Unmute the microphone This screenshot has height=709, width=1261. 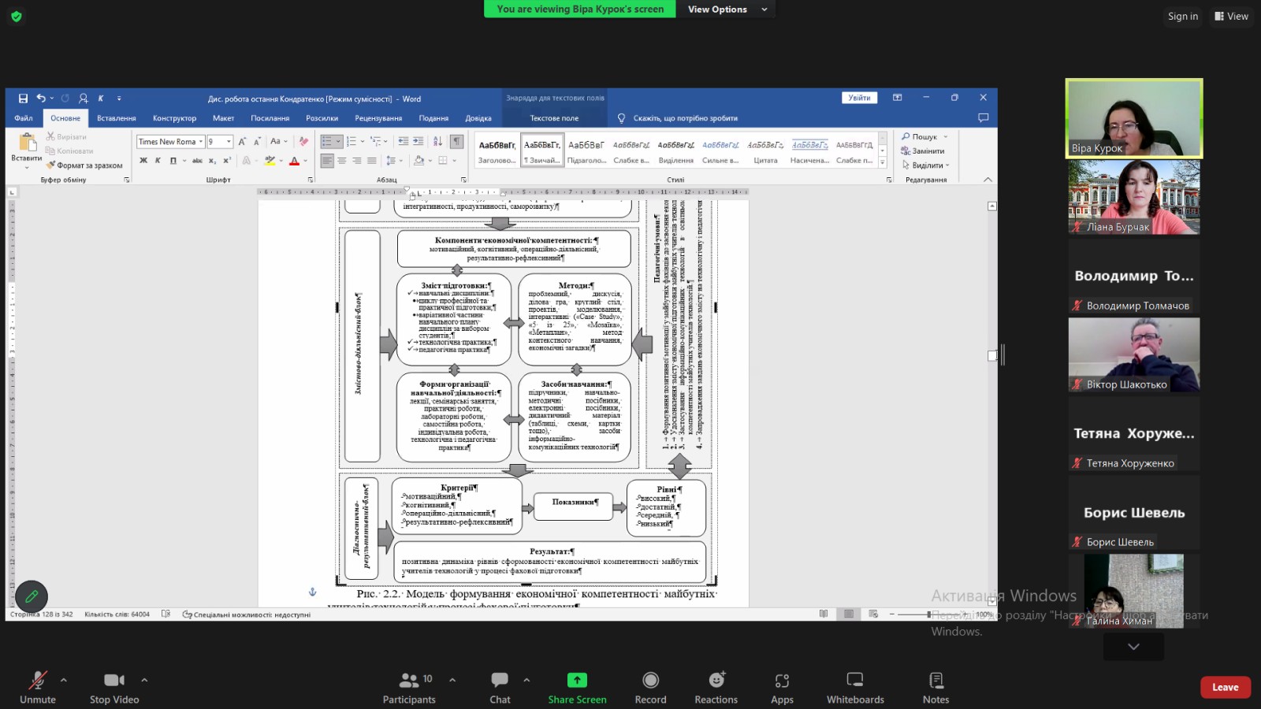point(37,681)
